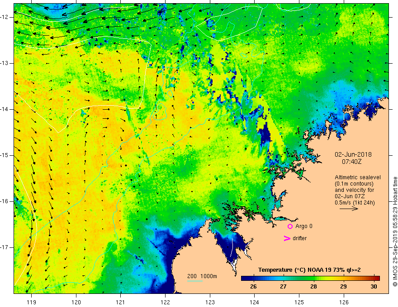Click the date text 02-Jun-2018
This screenshot has width=398, height=307.
[353, 154]
